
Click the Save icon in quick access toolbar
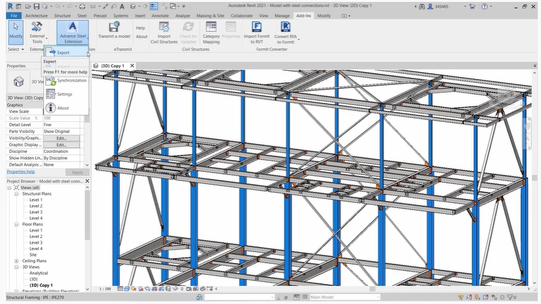click(x=36, y=6)
